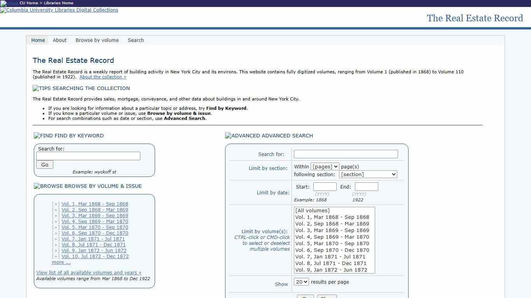Open the results per page dropdown
531x298 pixels.
[301, 282]
